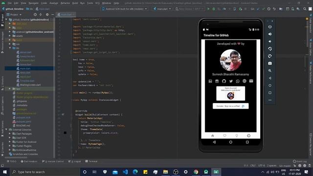This screenshot has width=313, height=176.
Task: Collapse lib folder in project tree
Action: pyautogui.click(x=10, y=48)
